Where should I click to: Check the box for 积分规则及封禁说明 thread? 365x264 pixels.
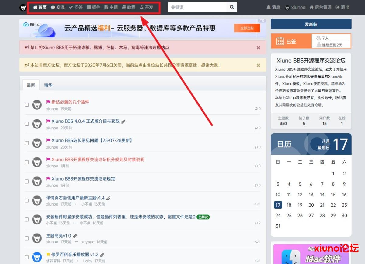pos(27,162)
